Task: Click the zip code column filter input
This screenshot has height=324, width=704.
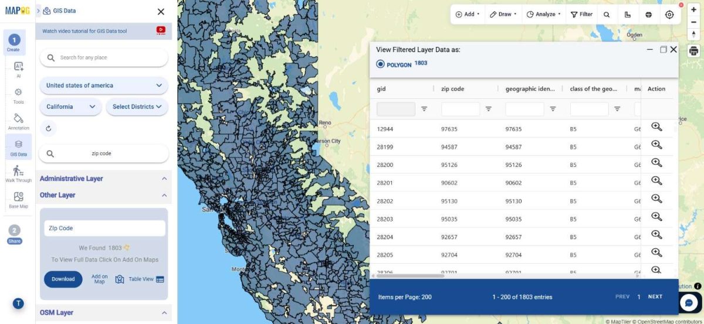Action: pyautogui.click(x=461, y=109)
